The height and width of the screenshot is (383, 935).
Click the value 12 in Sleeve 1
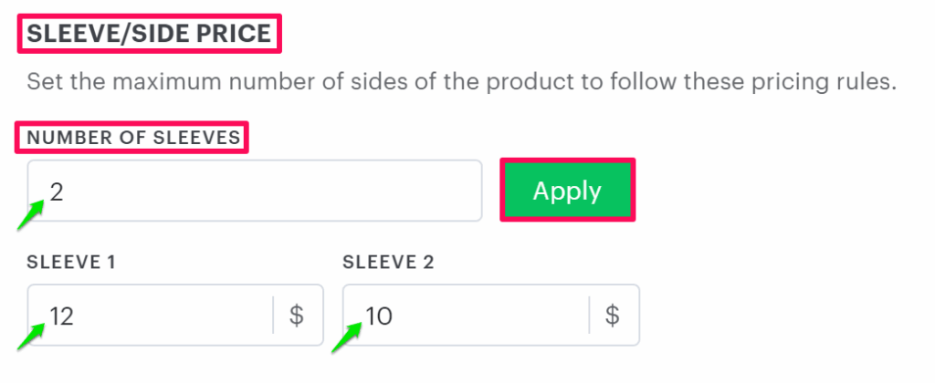(x=62, y=316)
